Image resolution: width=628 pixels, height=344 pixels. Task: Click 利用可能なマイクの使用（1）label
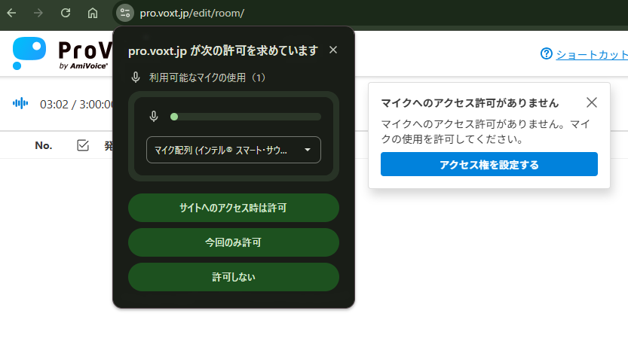(207, 78)
